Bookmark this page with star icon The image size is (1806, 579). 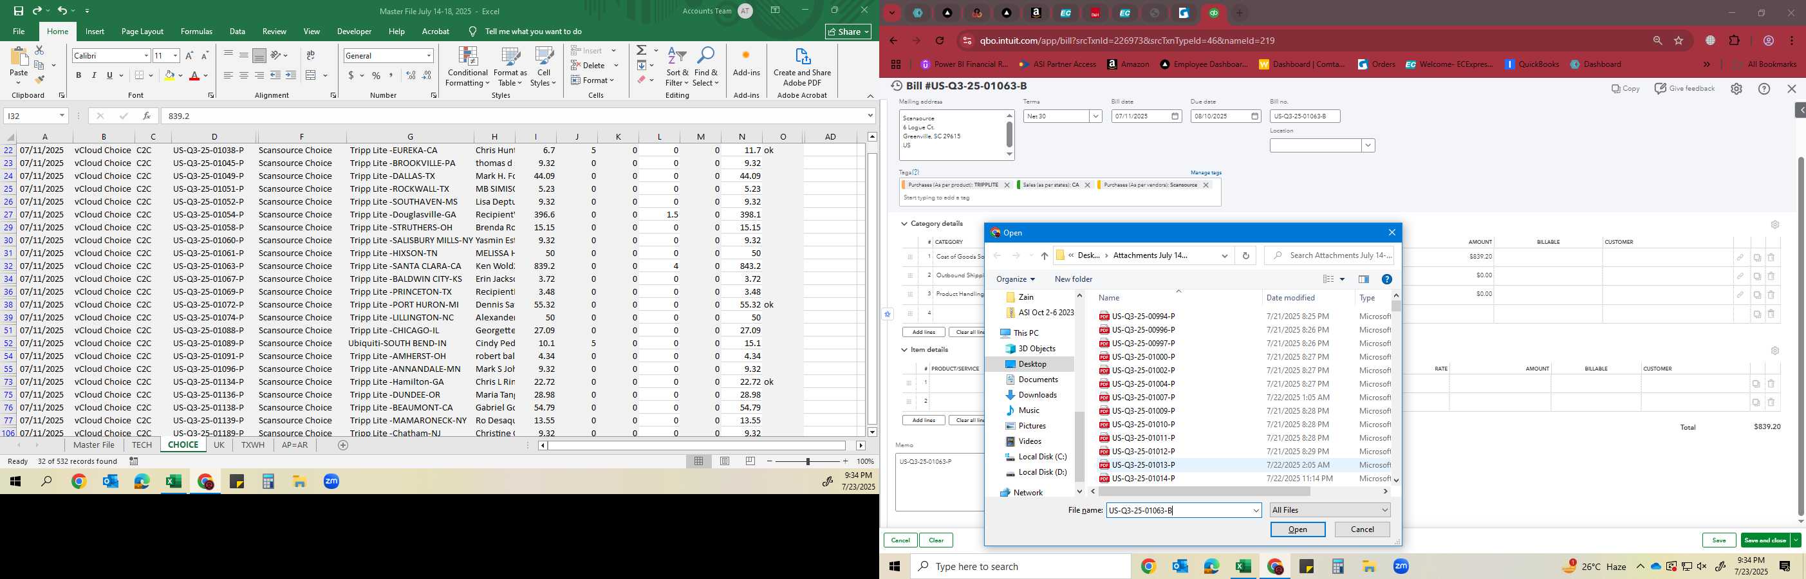1679,41
